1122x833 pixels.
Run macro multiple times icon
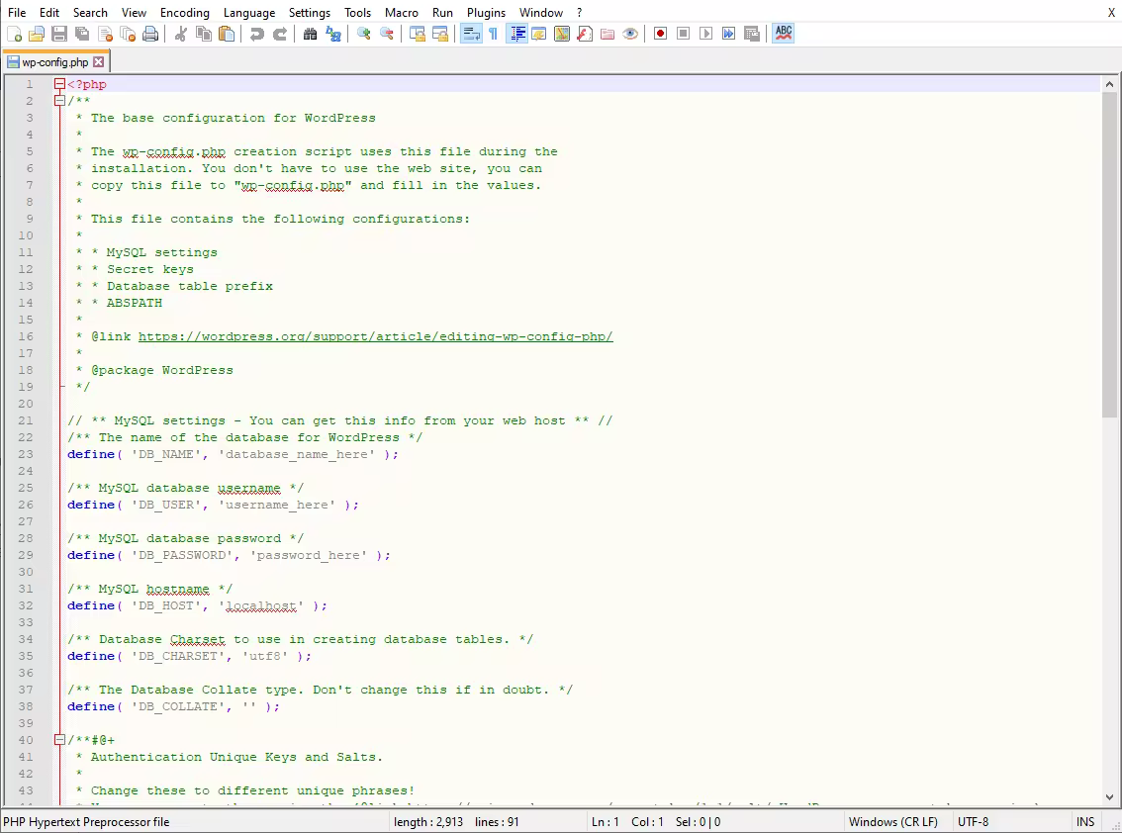(x=728, y=34)
